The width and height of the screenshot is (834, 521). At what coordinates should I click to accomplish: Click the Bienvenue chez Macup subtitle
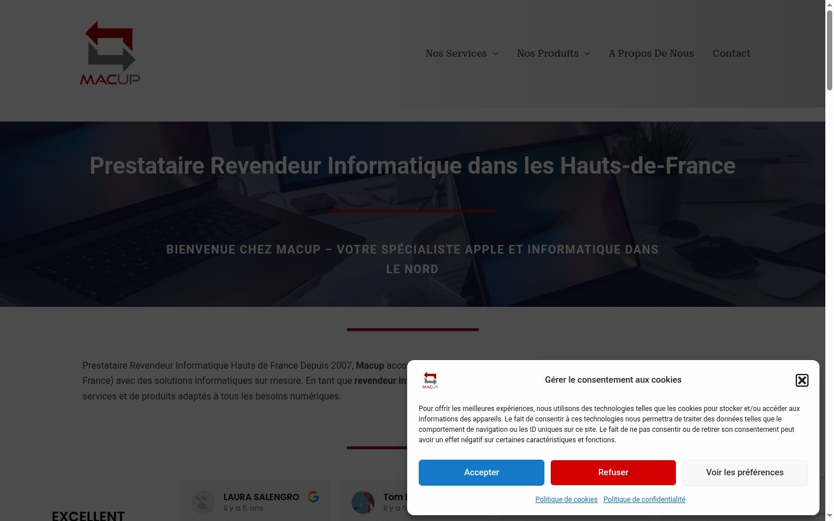click(412, 259)
